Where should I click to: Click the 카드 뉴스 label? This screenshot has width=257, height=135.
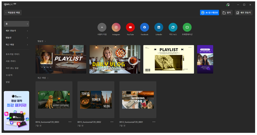click(x=173, y=34)
